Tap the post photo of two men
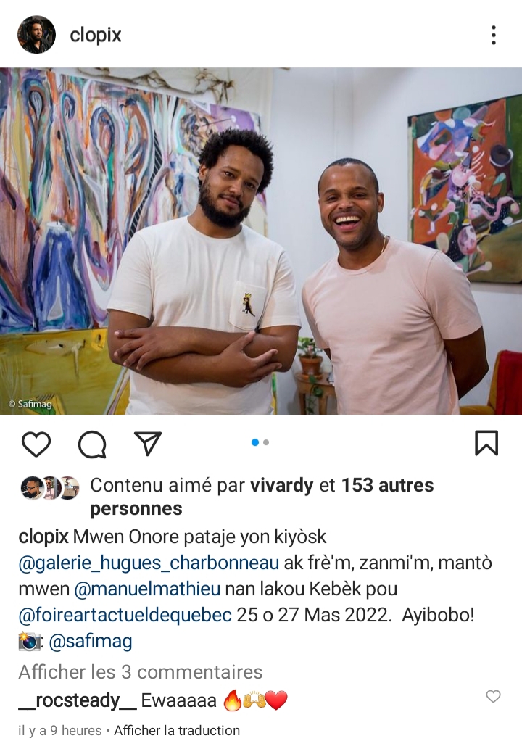This screenshot has width=522, height=749. pos(261,241)
